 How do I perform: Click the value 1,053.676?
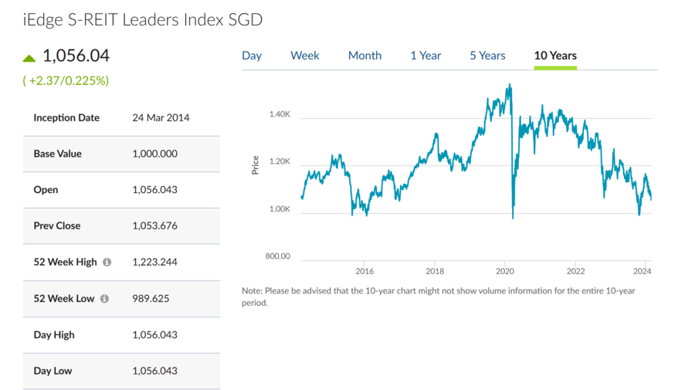coord(154,226)
